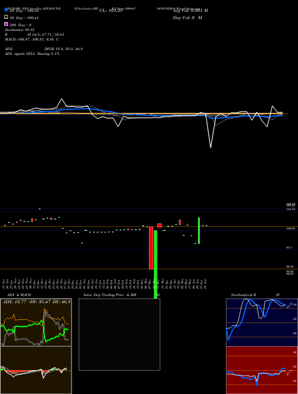Select the '(MGR) 13.8, 35.5, 46.8' ADX values
Screen dimensions: 298x394
[63, 49]
